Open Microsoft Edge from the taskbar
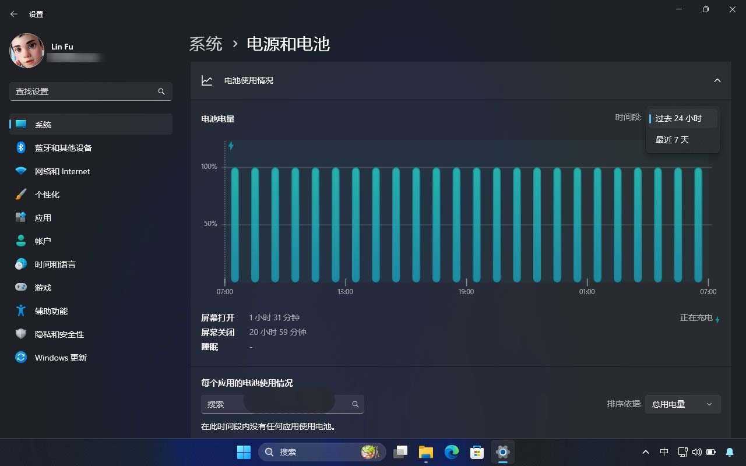This screenshot has height=466, width=746. (x=451, y=451)
